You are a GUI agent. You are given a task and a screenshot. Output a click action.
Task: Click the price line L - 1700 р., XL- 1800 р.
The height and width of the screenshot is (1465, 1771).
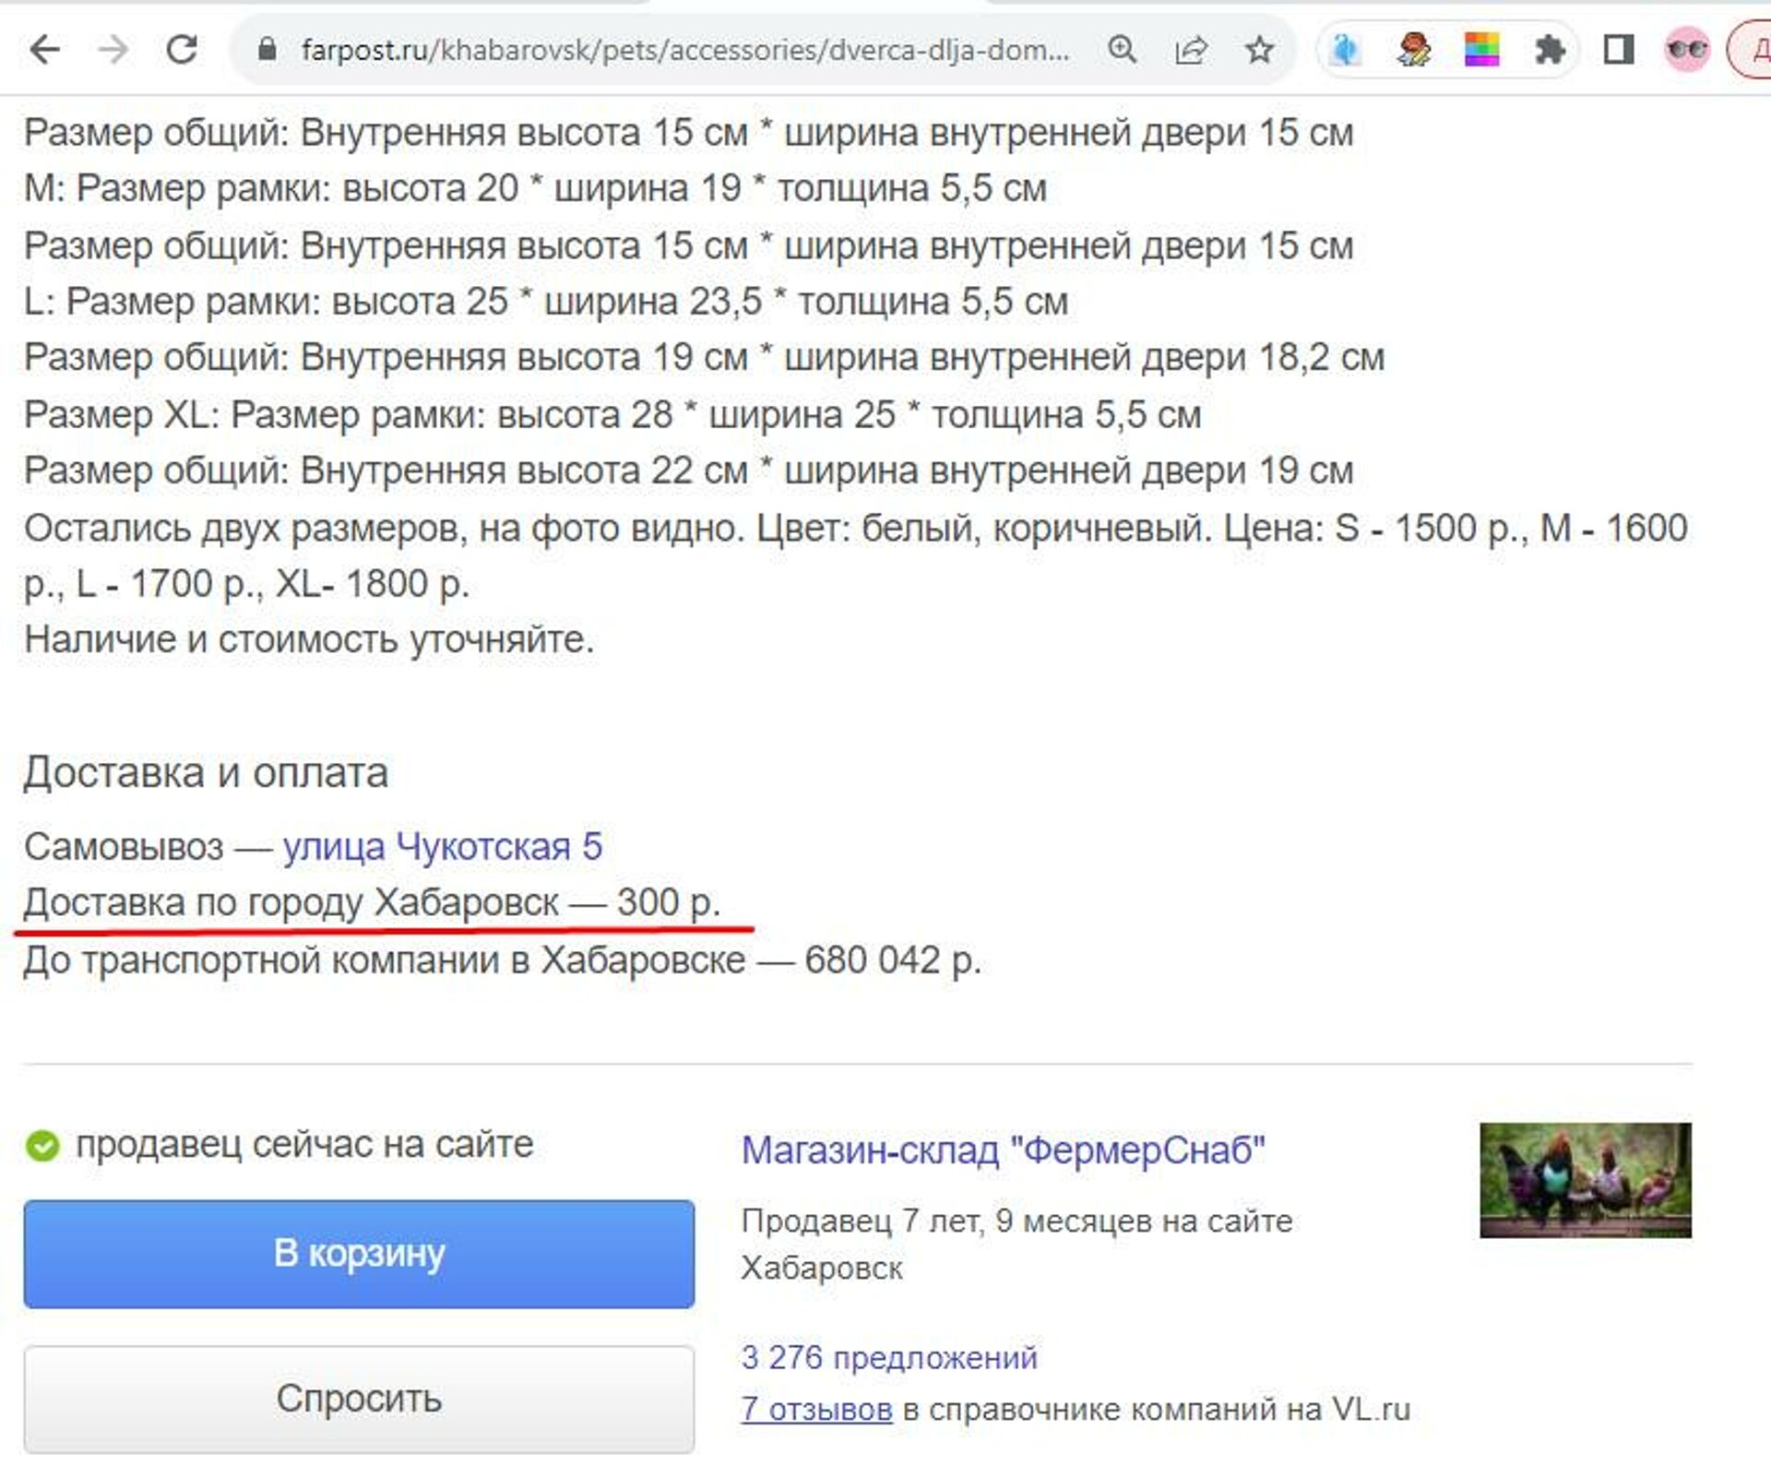click(x=247, y=584)
